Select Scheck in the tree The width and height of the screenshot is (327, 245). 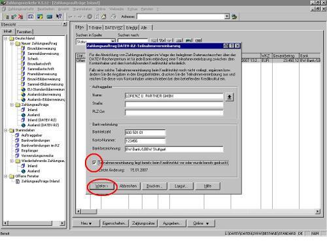click(x=33, y=59)
